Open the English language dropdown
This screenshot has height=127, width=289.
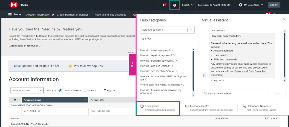(188, 5)
